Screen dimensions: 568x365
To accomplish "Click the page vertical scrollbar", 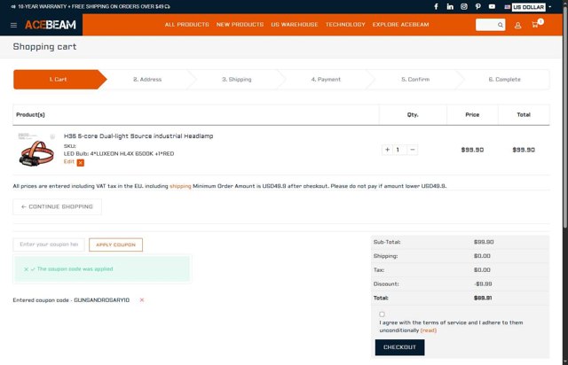I will 564,120.
